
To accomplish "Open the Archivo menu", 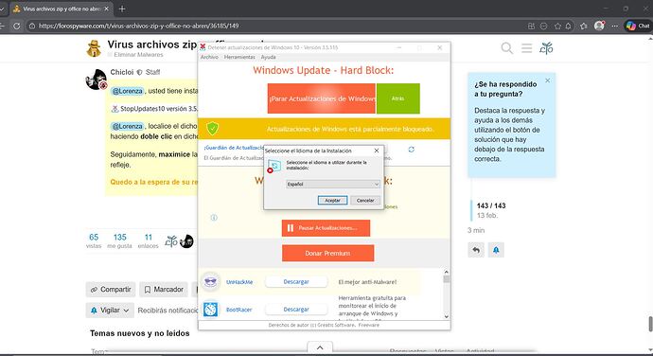I will [209, 57].
